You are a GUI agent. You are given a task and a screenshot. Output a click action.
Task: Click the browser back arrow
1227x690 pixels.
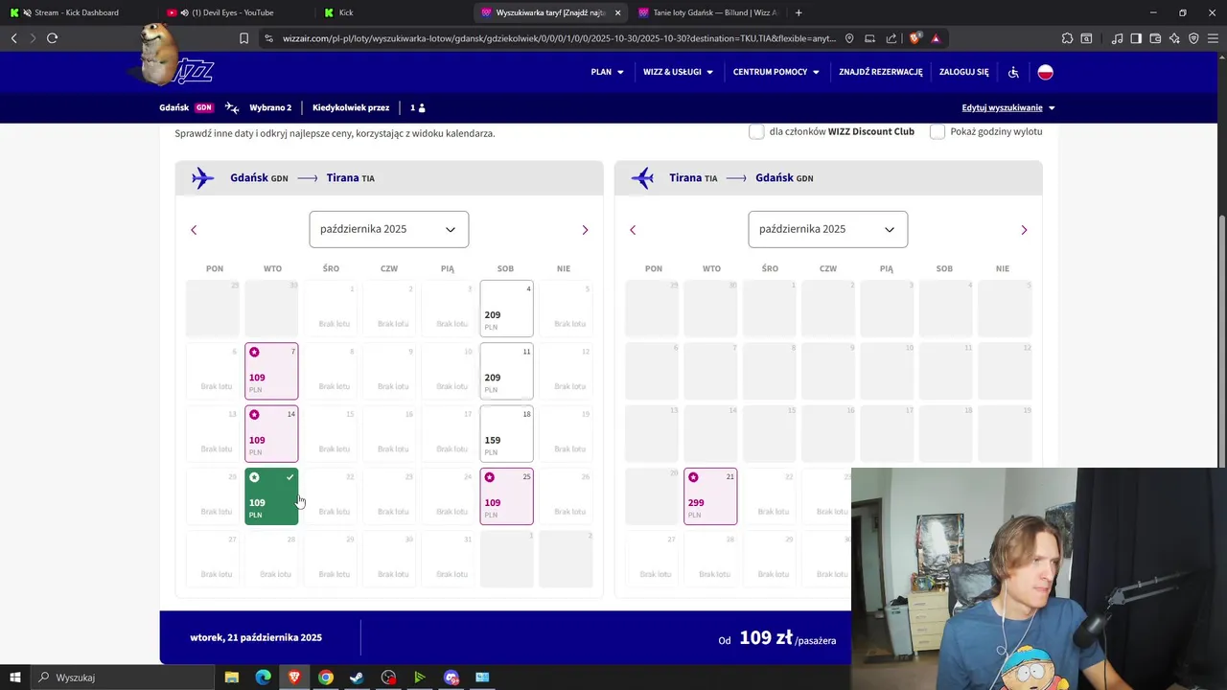pyautogui.click(x=13, y=38)
